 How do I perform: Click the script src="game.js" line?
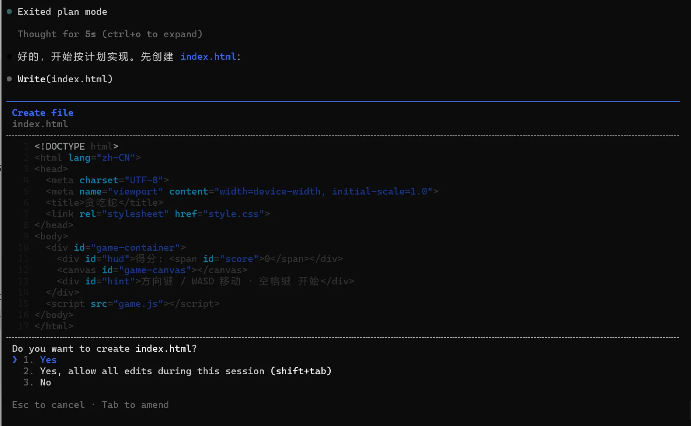132,304
